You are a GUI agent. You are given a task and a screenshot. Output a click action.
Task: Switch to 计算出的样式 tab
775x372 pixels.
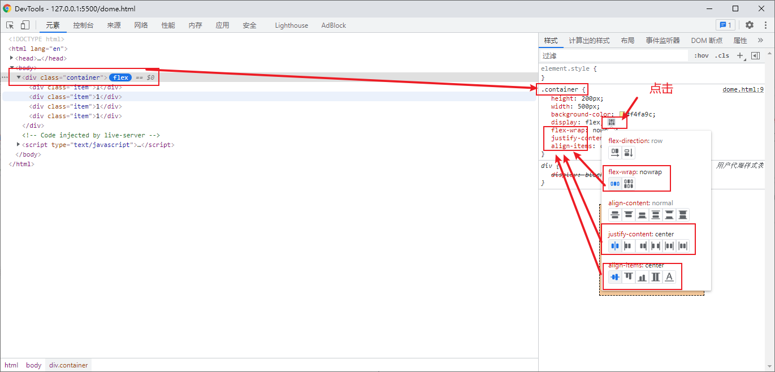coord(589,41)
